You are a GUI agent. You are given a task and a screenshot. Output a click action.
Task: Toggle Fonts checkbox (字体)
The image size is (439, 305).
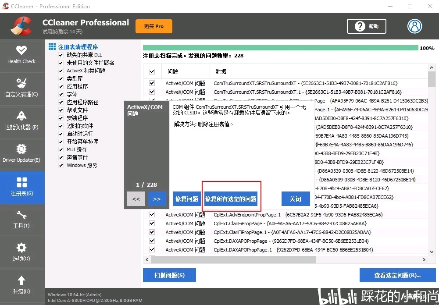point(61,94)
